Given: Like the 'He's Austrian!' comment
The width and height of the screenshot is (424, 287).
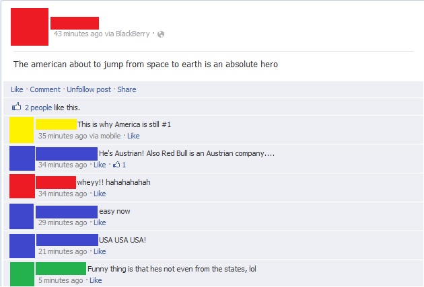Looking at the screenshot, I should (x=100, y=165).
